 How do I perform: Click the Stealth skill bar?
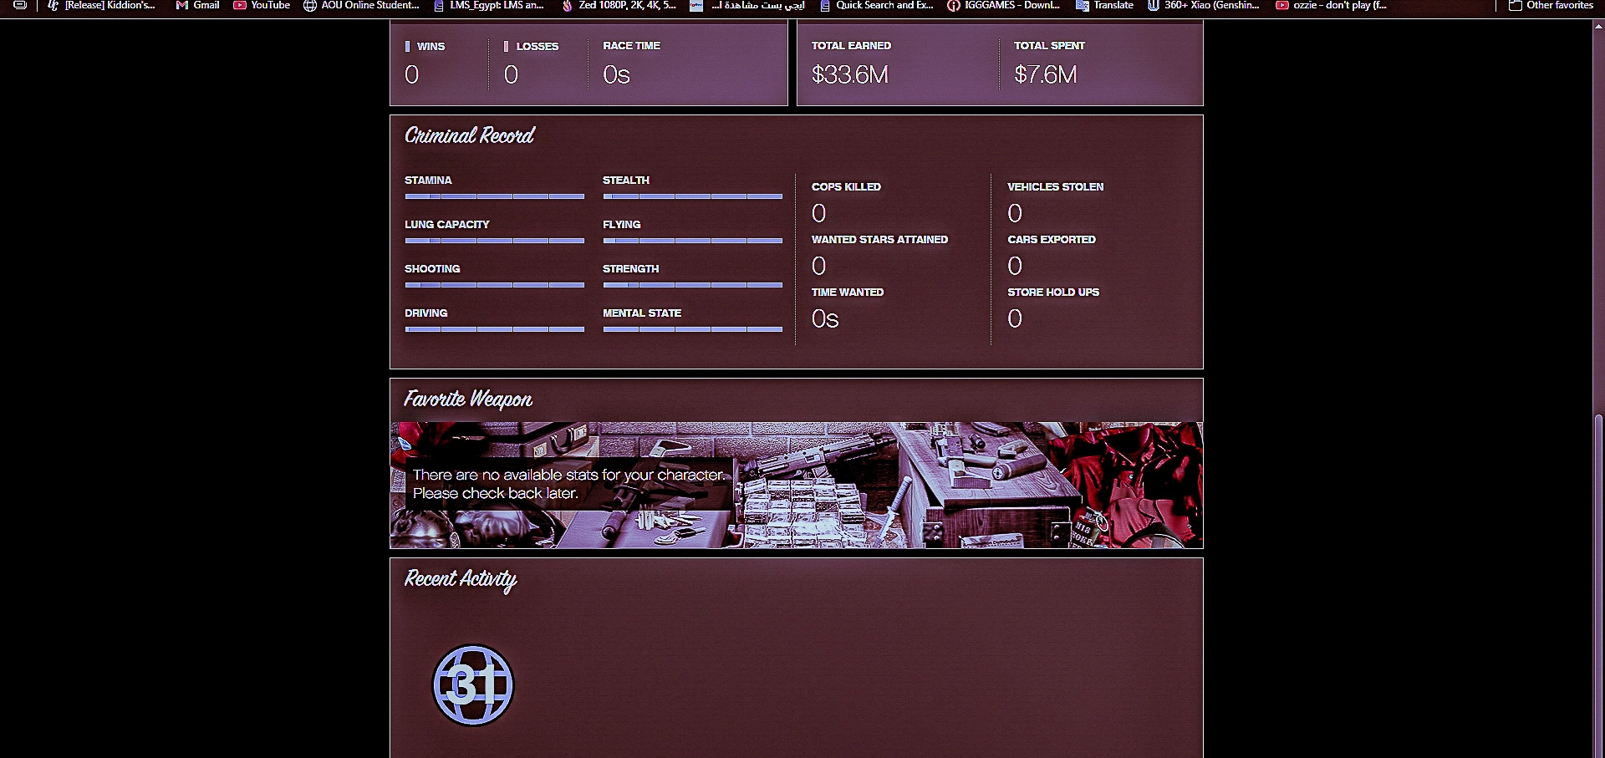click(x=692, y=196)
